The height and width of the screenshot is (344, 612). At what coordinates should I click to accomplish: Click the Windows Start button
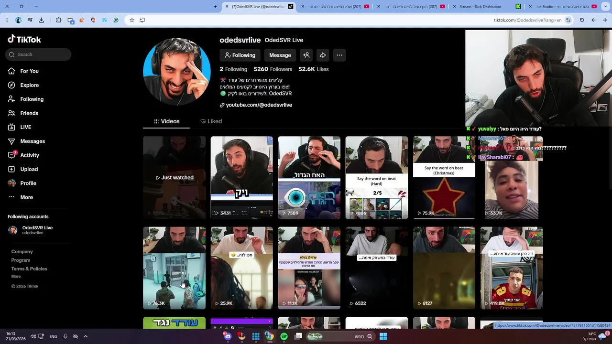[x=383, y=336]
